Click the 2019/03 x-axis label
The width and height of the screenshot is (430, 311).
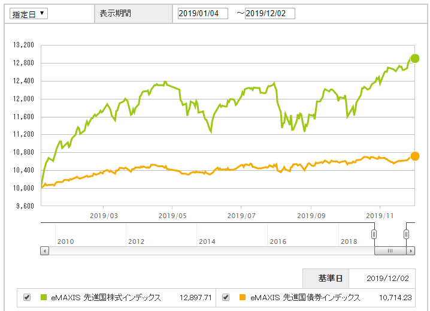tap(104, 216)
